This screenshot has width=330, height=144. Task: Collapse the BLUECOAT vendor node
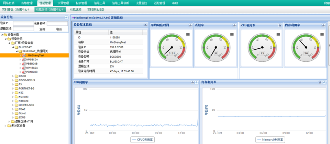click(13, 47)
